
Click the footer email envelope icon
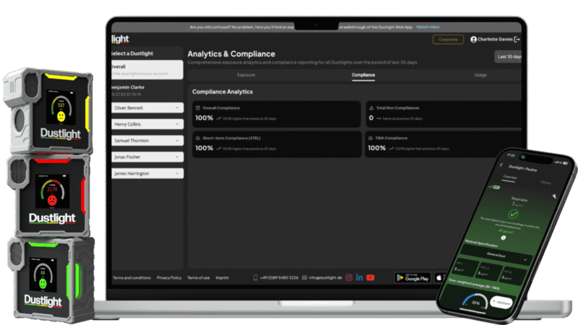coord(304,277)
